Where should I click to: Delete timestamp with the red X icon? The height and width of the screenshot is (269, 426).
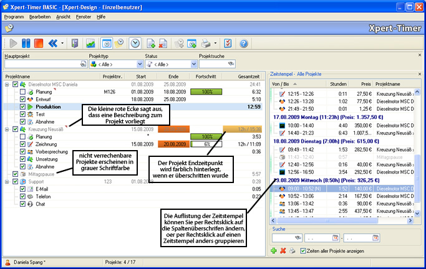(x=283, y=251)
